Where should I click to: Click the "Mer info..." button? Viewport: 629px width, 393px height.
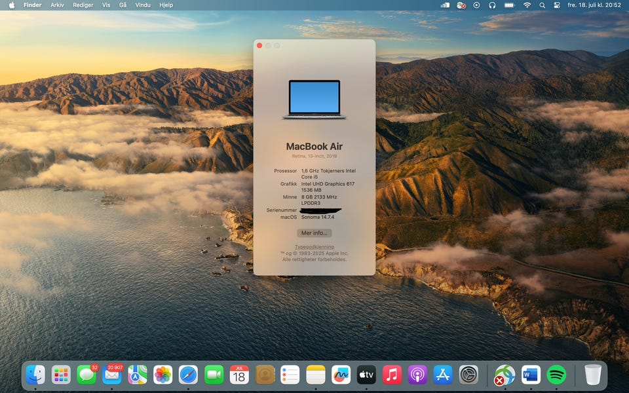(x=314, y=233)
